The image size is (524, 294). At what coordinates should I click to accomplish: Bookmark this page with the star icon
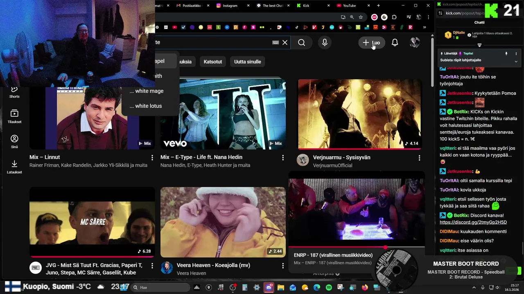pos(361,17)
